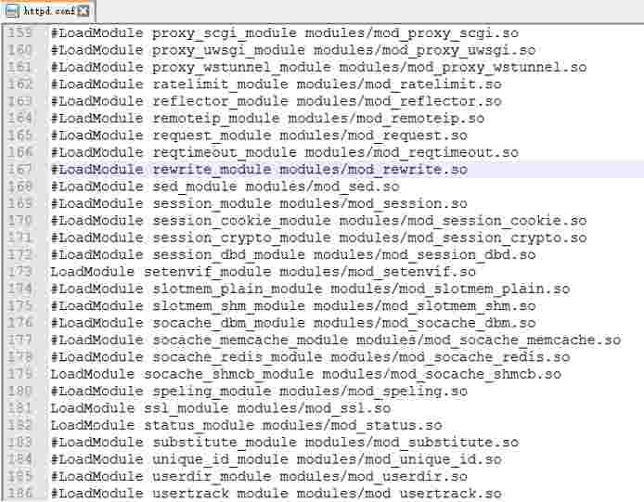644x502 pixels.
Task: Place cursor on the rewrite_module line
Action: (259, 170)
